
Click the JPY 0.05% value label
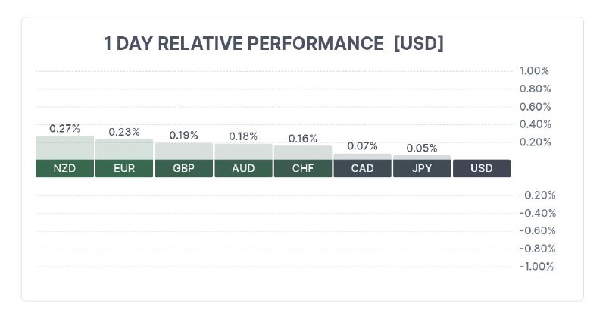pos(422,149)
